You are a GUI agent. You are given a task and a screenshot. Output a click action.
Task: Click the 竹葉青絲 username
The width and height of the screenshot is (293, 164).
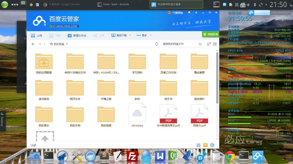[178, 13]
